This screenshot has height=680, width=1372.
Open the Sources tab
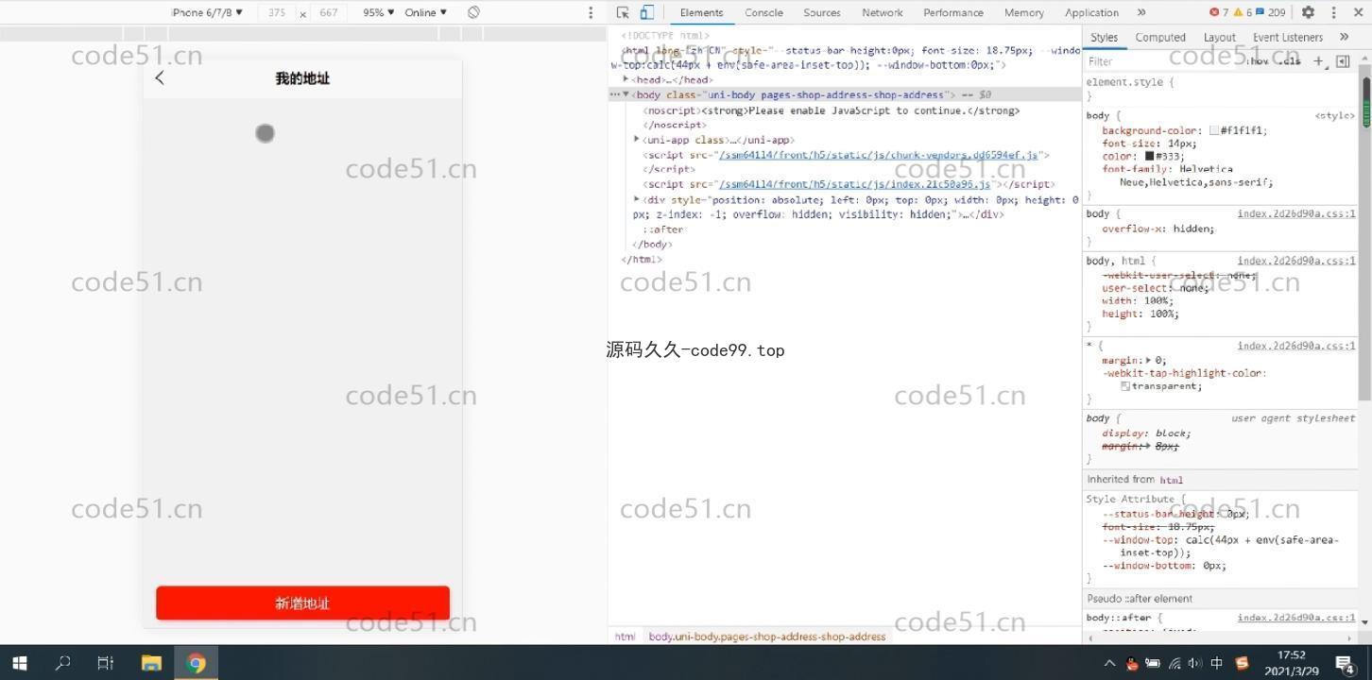(822, 12)
